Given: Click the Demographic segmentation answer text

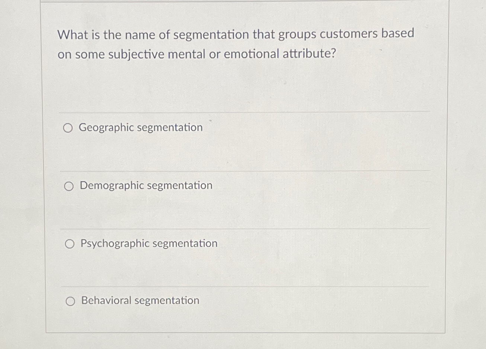Looking at the screenshot, I should (146, 185).
